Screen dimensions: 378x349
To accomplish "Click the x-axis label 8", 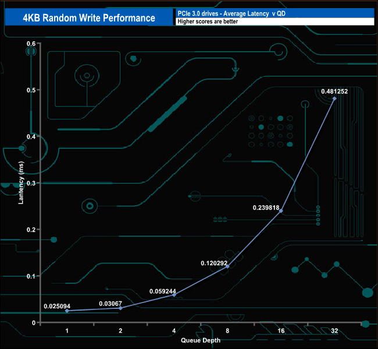I will tap(227, 330).
